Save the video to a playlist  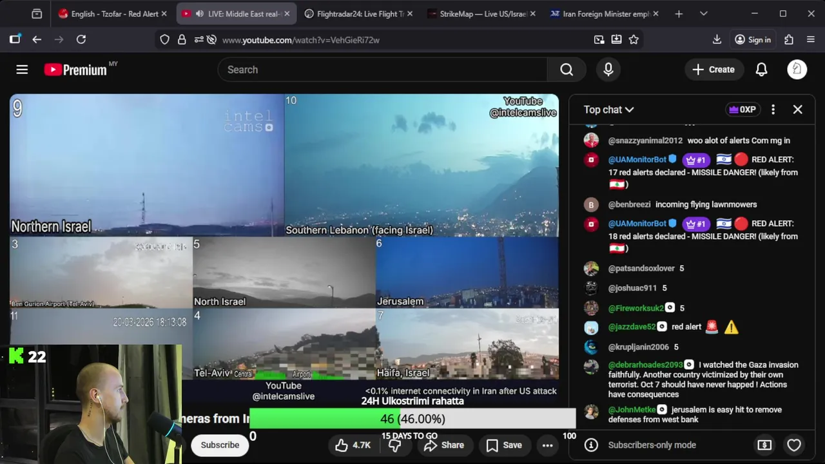pyautogui.click(x=504, y=445)
